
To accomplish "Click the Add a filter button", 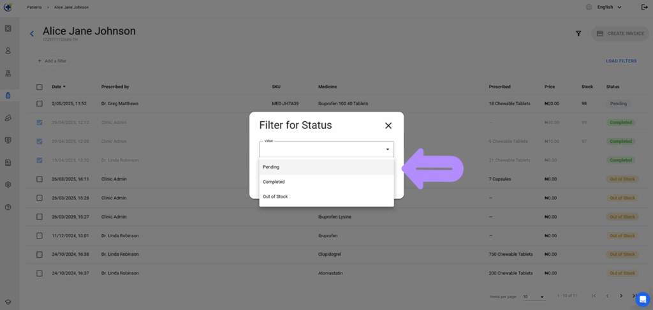I will 52,61.
